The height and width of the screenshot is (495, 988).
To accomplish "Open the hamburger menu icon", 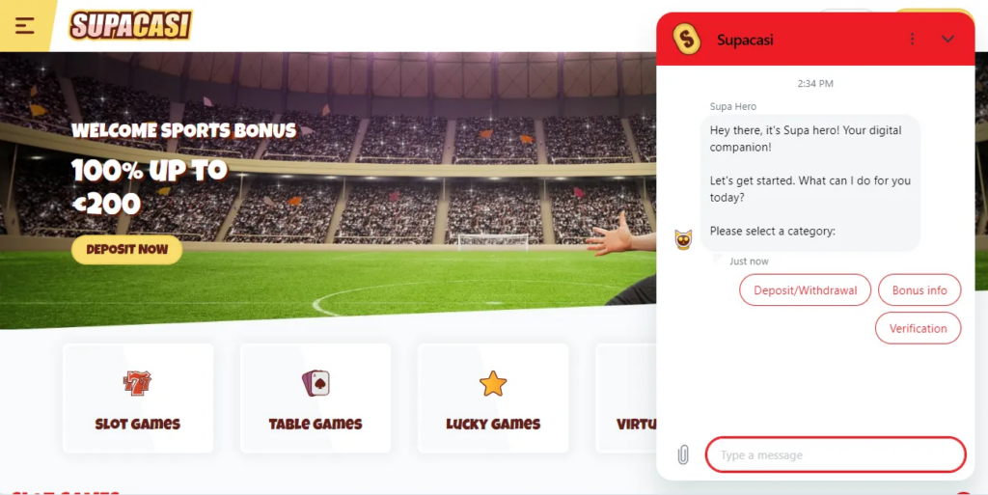I will (24, 26).
